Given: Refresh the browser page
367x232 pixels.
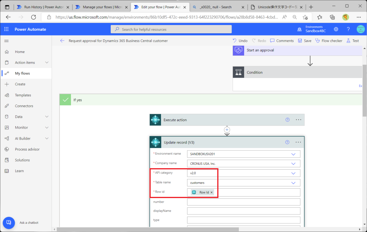Looking at the screenshot, I should click(33, 17).
